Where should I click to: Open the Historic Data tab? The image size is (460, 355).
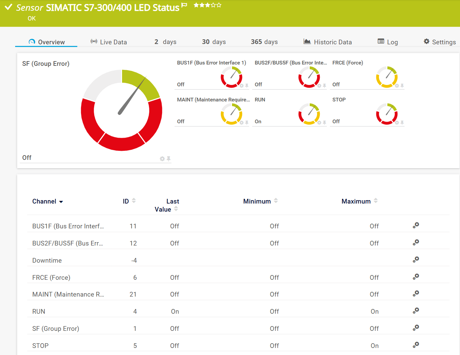(x=328, y=42)
